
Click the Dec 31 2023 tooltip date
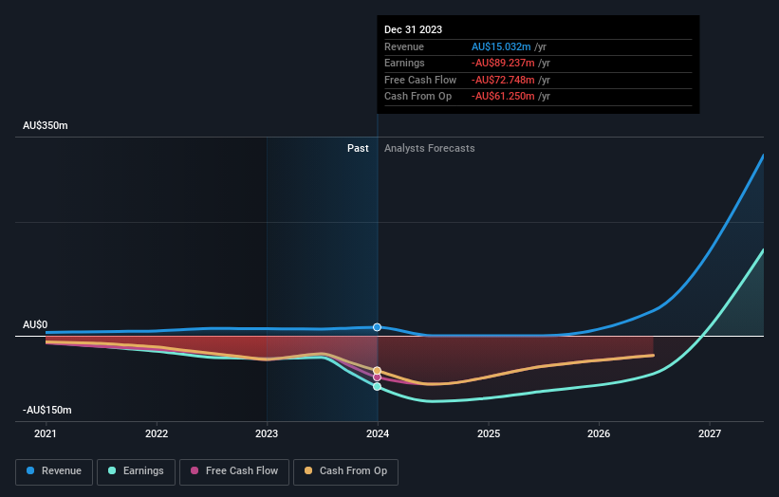point(414,29)
